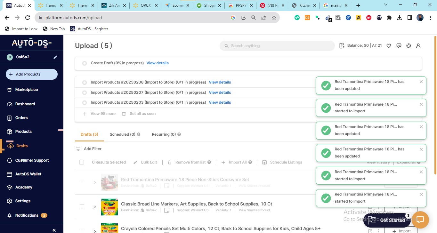Tick the select-all results checkbox
Screen dimensions: 437x233
pyautogui.click(x=82, y=162)
